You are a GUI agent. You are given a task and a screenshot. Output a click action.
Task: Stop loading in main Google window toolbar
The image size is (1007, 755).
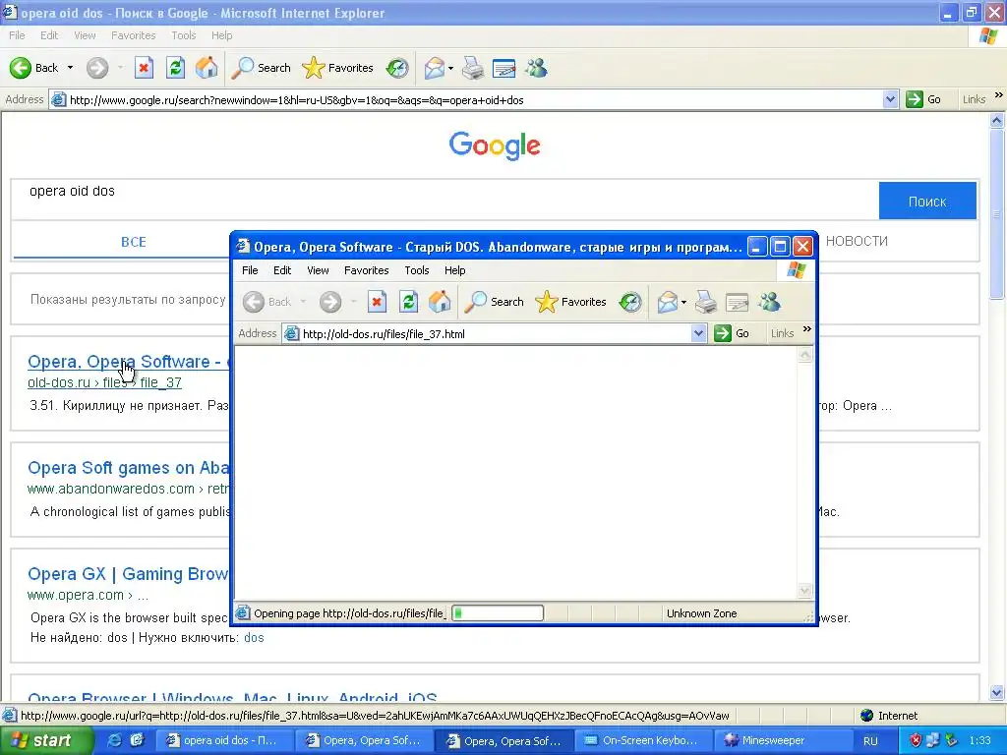coord(144,68)
